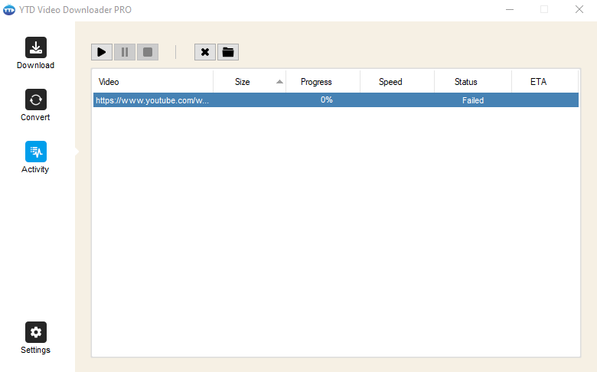597x372 pixels.
Task: Open the download folder via folder icon
Action: (x=227, y=52)
